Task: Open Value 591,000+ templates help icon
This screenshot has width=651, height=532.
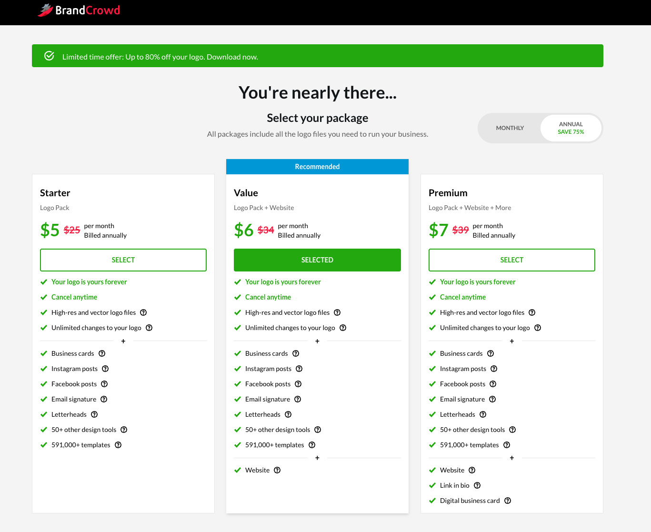Action: click(x=312, y=445)
